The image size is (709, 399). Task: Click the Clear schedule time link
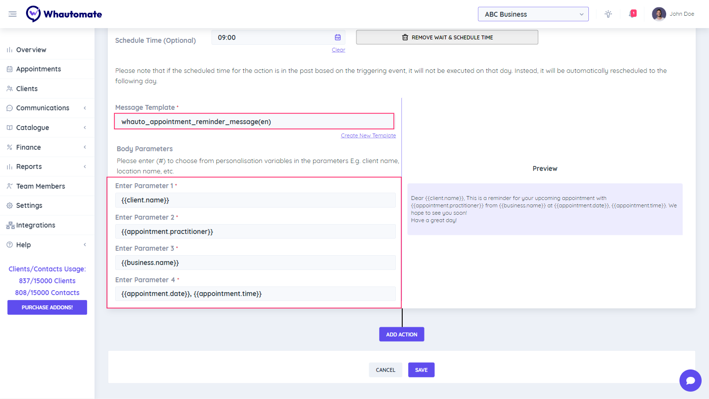(x=338, y=50)
